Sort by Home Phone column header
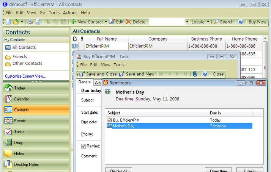This screenshot has height=172, width=271. click(244, 39)
